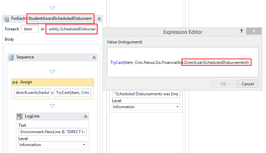Click the Assign activity icon
The width and height of the screenshot is (266, 153).
[x=15, y=82]
